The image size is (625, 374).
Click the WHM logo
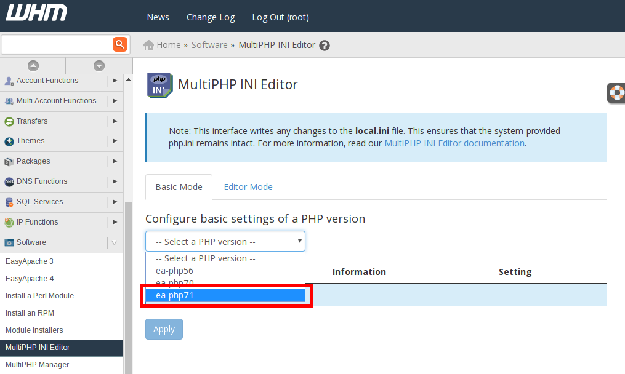(x=36, y=12)
